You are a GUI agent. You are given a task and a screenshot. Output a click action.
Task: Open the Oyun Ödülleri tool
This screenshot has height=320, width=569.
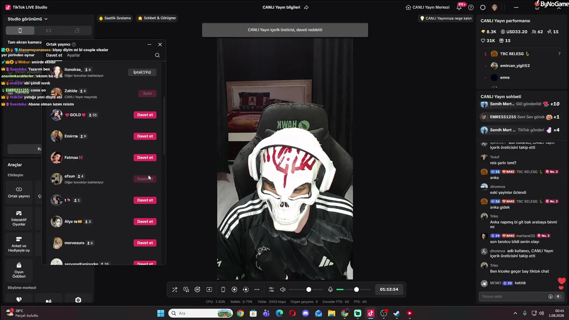19,270
